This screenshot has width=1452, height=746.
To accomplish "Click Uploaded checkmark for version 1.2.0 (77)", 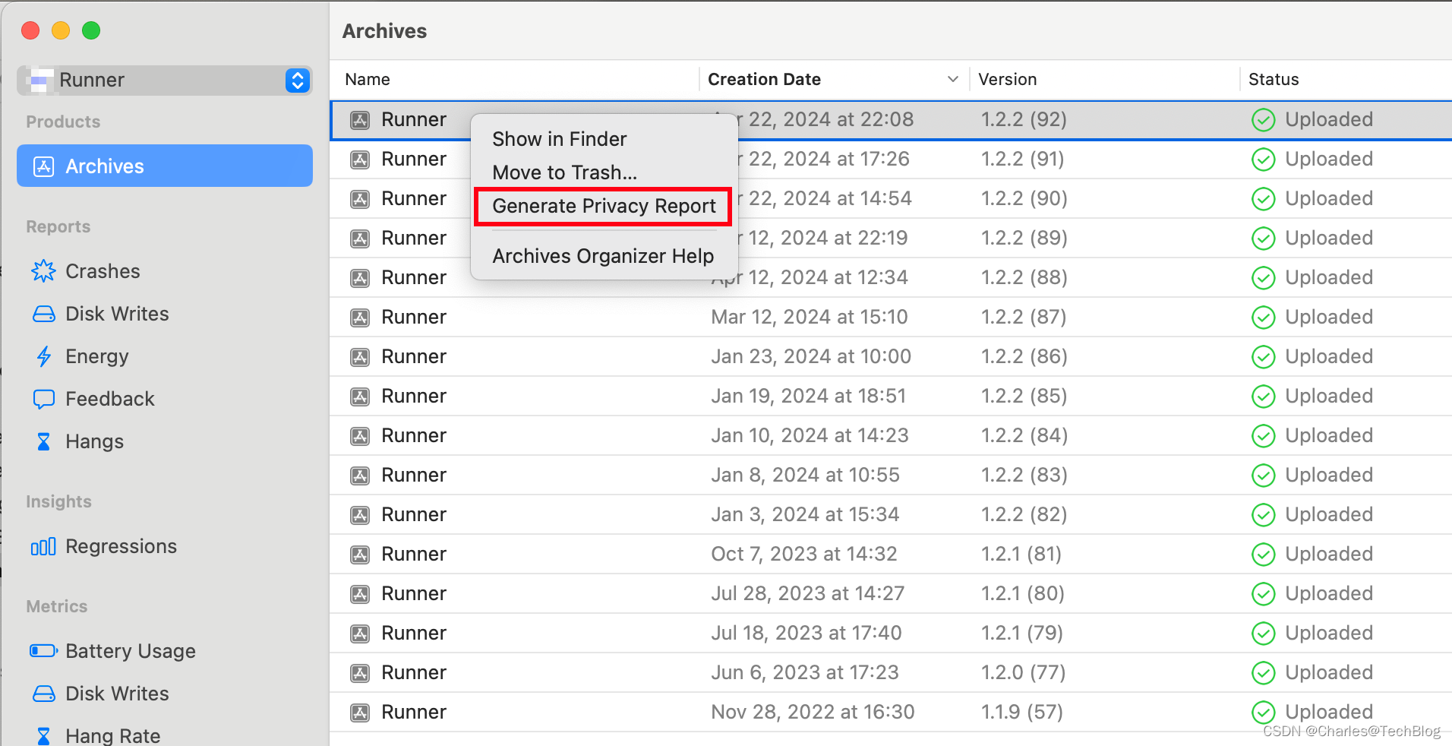I will 1263,673.
